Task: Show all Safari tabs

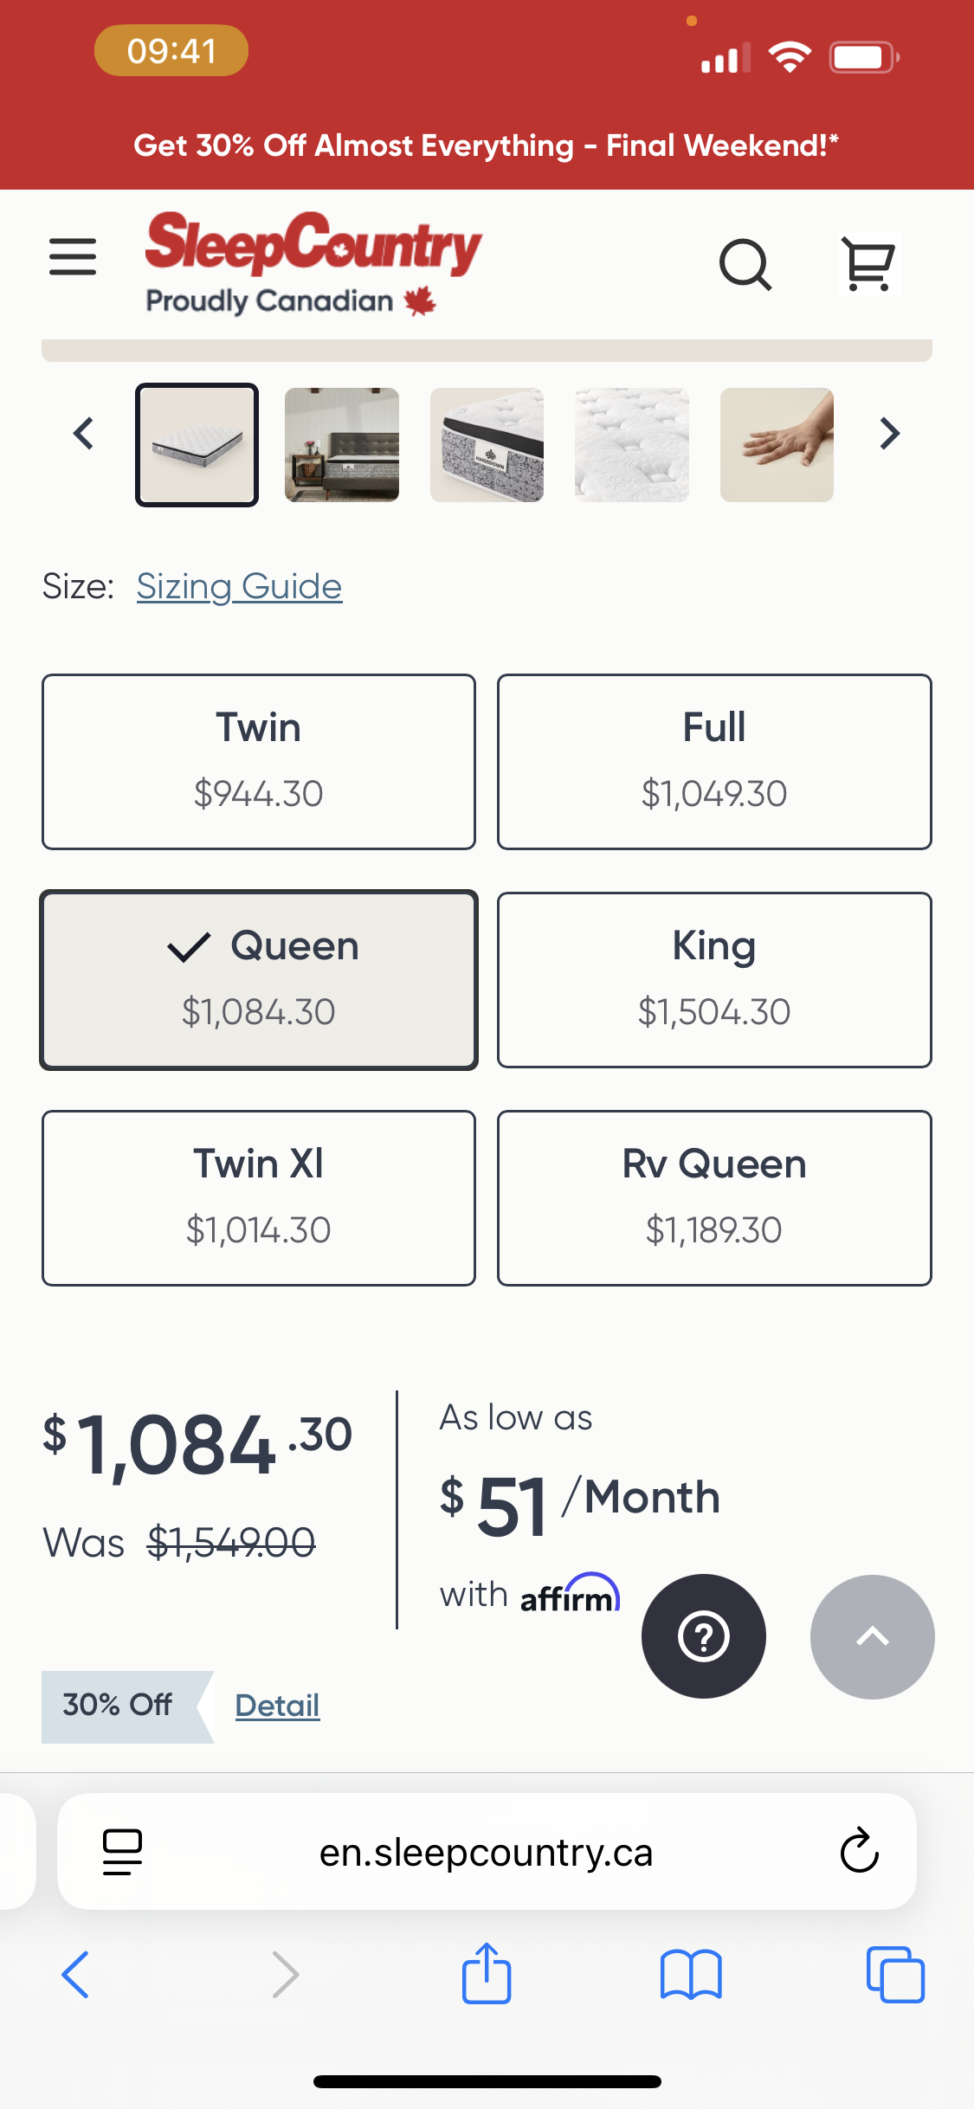Action: tap(894, 1974)
